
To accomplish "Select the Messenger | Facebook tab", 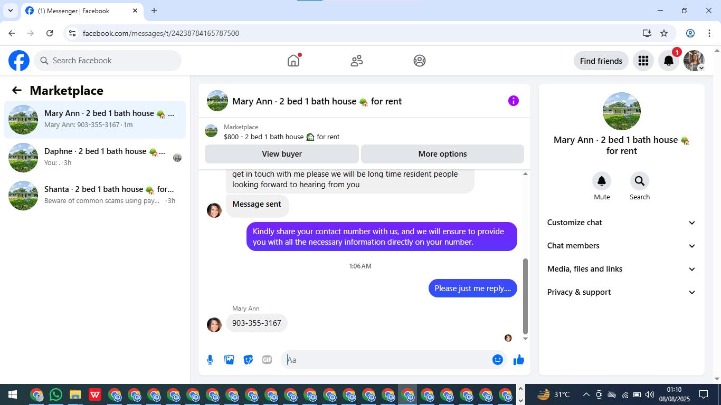I will click(x=82, y=11).
